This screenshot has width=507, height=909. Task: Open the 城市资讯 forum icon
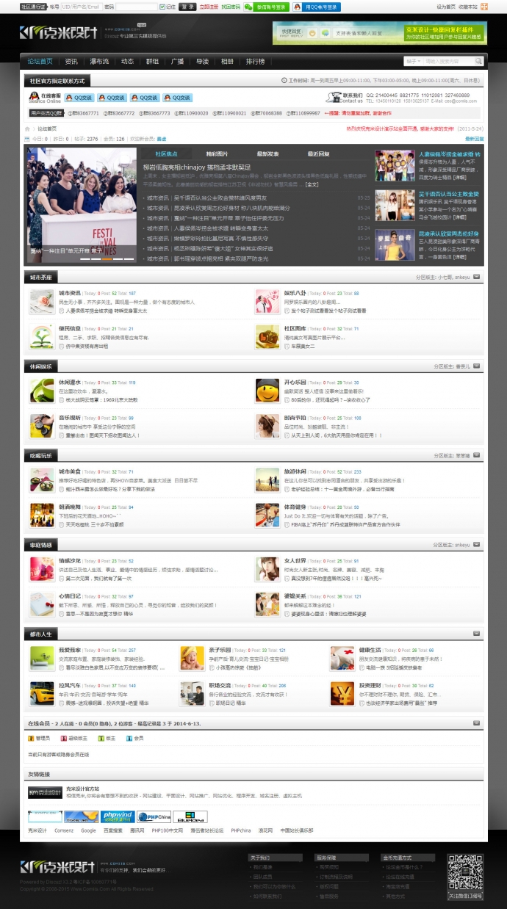click(41, 302)
